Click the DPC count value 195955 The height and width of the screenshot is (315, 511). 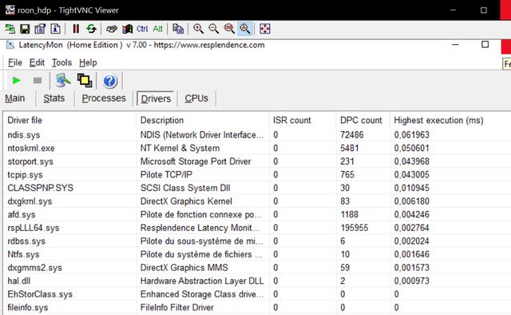pos(355,228)
